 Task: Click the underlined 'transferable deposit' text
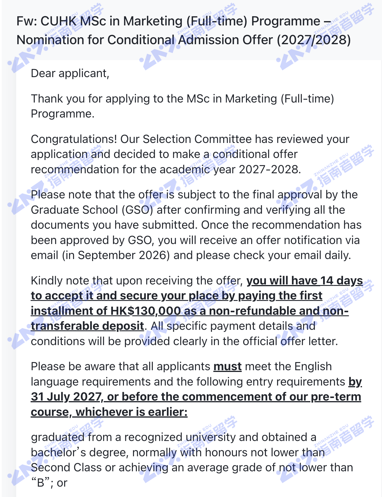pos(87,326)
